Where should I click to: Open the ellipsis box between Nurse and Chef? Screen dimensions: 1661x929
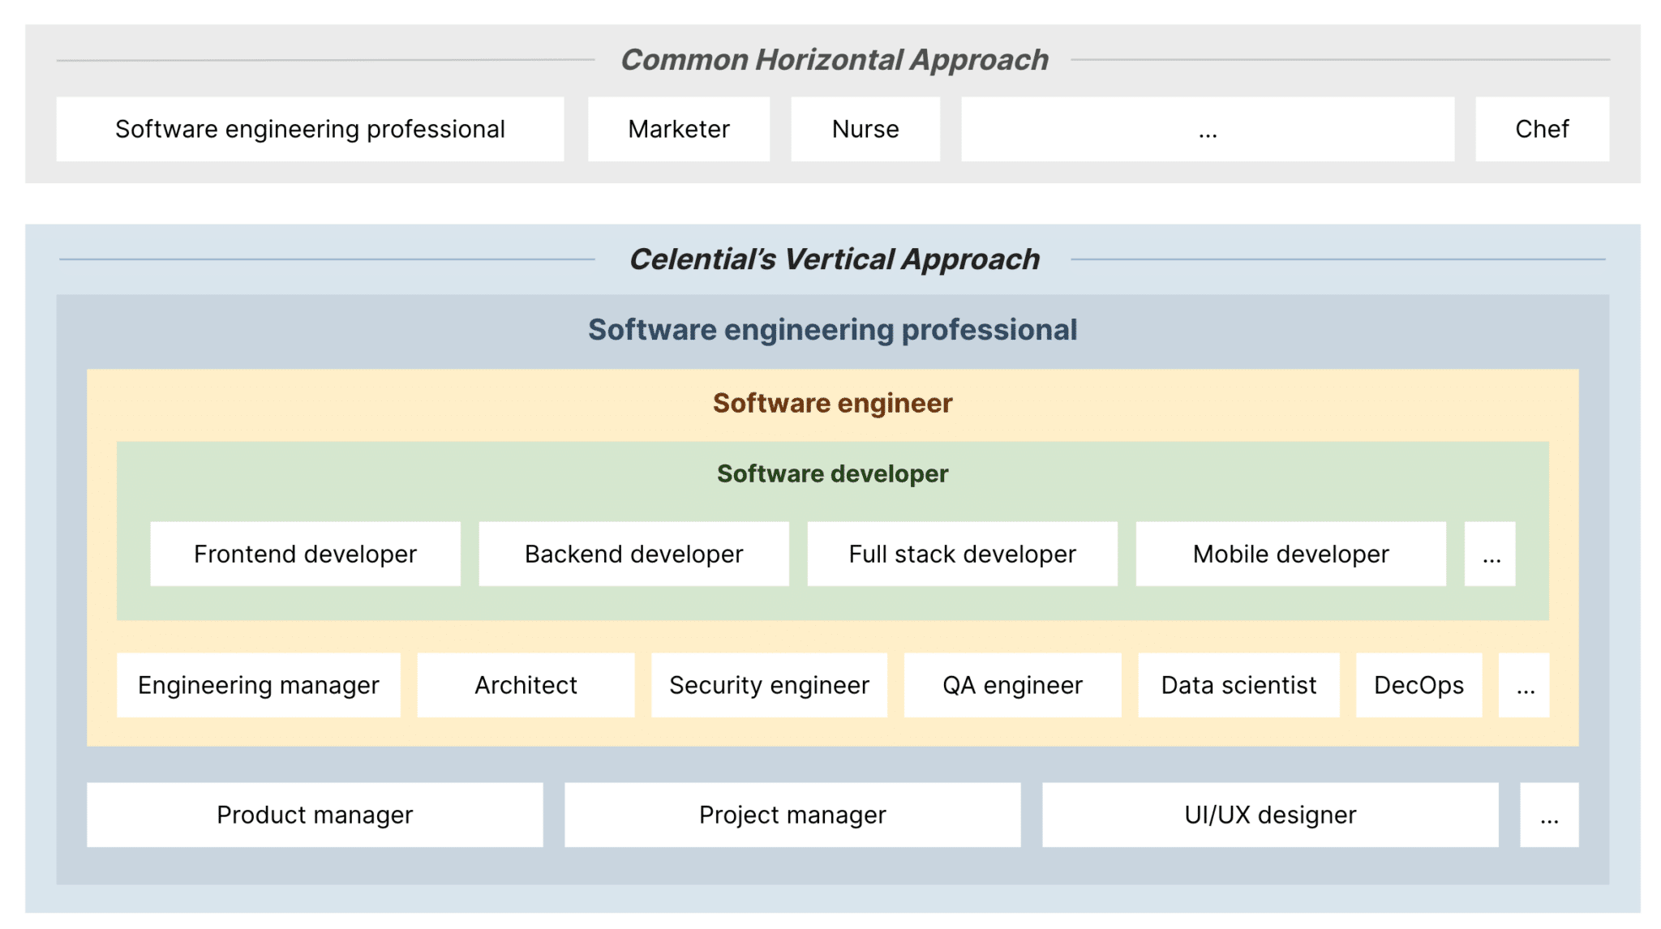pyautogui.click(x=1208, y=128)
